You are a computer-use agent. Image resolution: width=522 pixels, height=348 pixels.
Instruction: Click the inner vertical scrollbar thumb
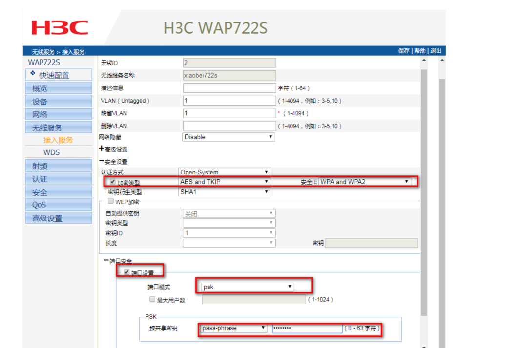424,193
